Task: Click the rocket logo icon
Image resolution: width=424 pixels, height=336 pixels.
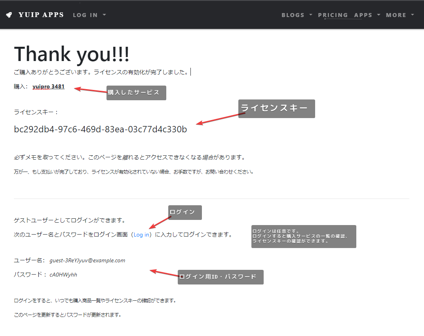Action: (x=9, y=15)
